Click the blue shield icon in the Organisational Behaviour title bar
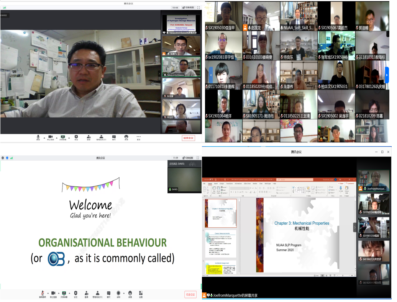This screenshot has height=302, width=397. pos(7,158)
